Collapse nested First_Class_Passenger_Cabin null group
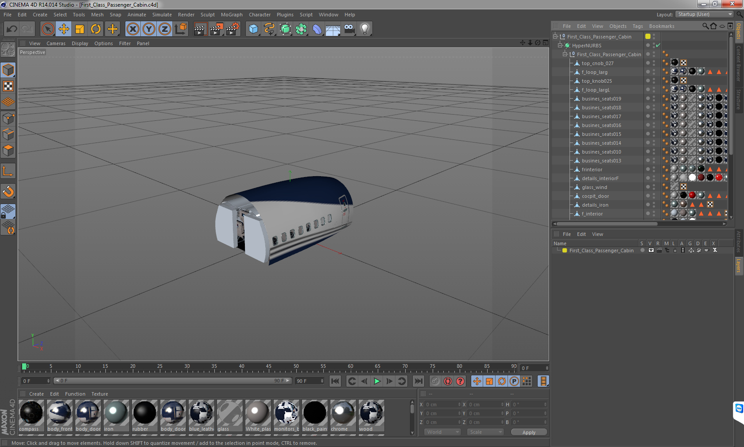744x447 pixels. 565,54
